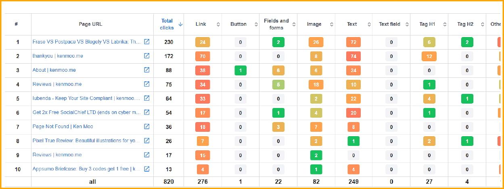Open external link icon for Pixel True Review row
Image resolution: width=504 pixels, height=189 pixels.
[147, 141]
